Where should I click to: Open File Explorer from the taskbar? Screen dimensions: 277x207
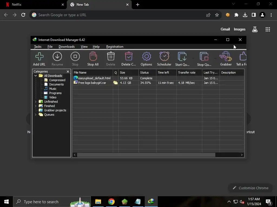click(98, 202)
